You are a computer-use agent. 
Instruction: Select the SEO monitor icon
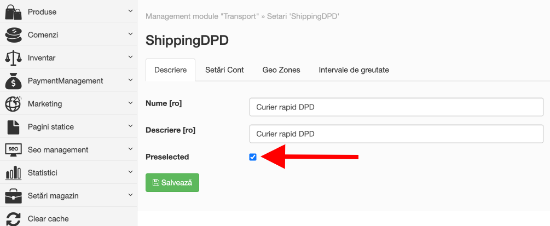pyautogui.click(x=13, y=149)
